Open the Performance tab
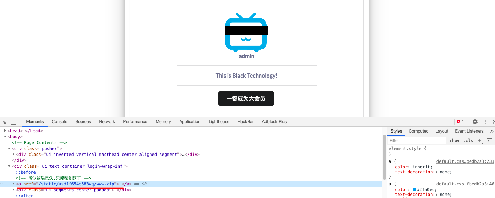The width and height of the screenshot is (495, 198). (x=135, y=122)
